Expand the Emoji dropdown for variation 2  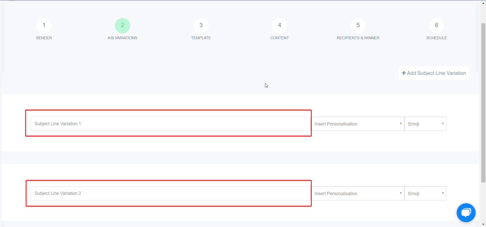pyautogui.click(x=425, y=193)
